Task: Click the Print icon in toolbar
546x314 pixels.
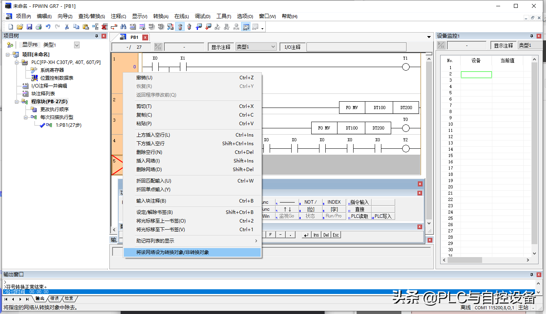Action: coord(39,27)
